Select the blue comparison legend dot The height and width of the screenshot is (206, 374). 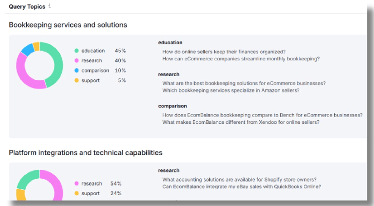77,70
